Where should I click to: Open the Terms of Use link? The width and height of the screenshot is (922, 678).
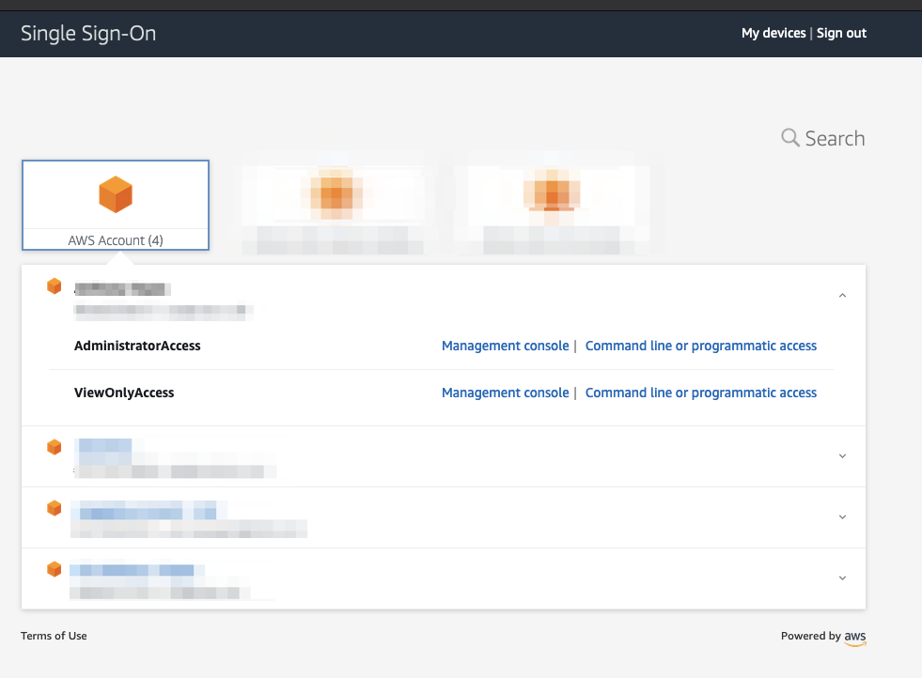coord(54,636)
